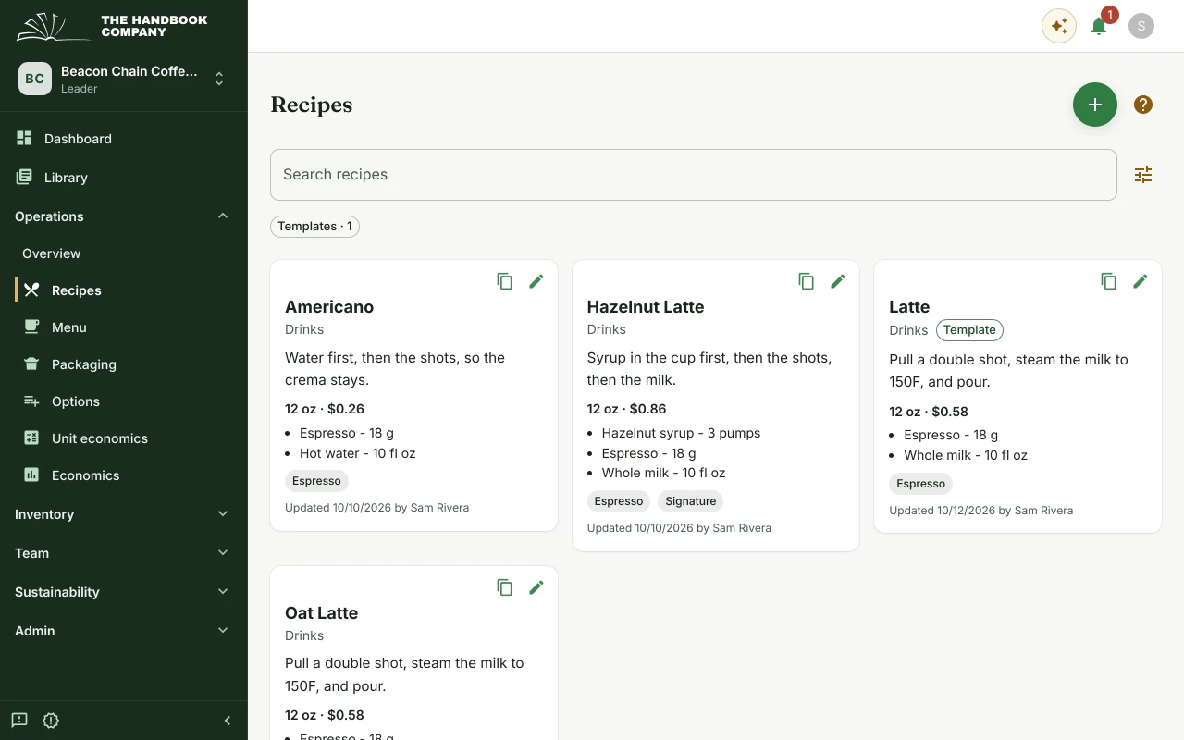Edit the Hazelnut Latte recipe

pos(838,281)
